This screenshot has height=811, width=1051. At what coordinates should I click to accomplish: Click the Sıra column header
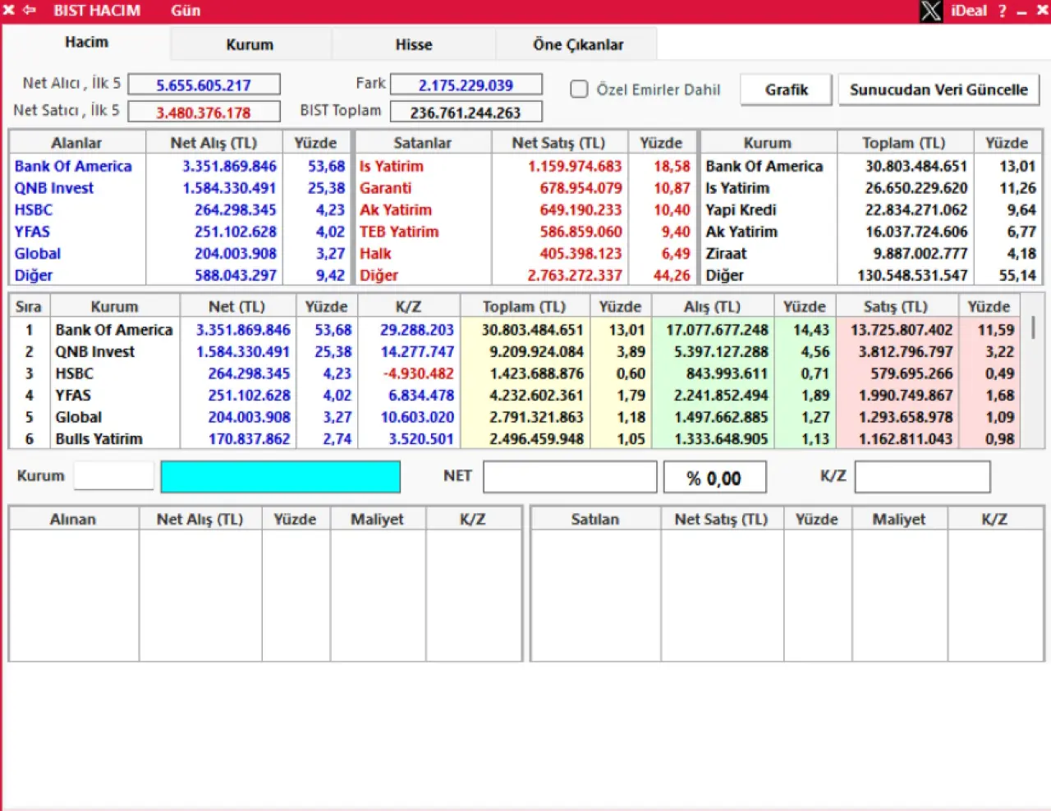29,307
